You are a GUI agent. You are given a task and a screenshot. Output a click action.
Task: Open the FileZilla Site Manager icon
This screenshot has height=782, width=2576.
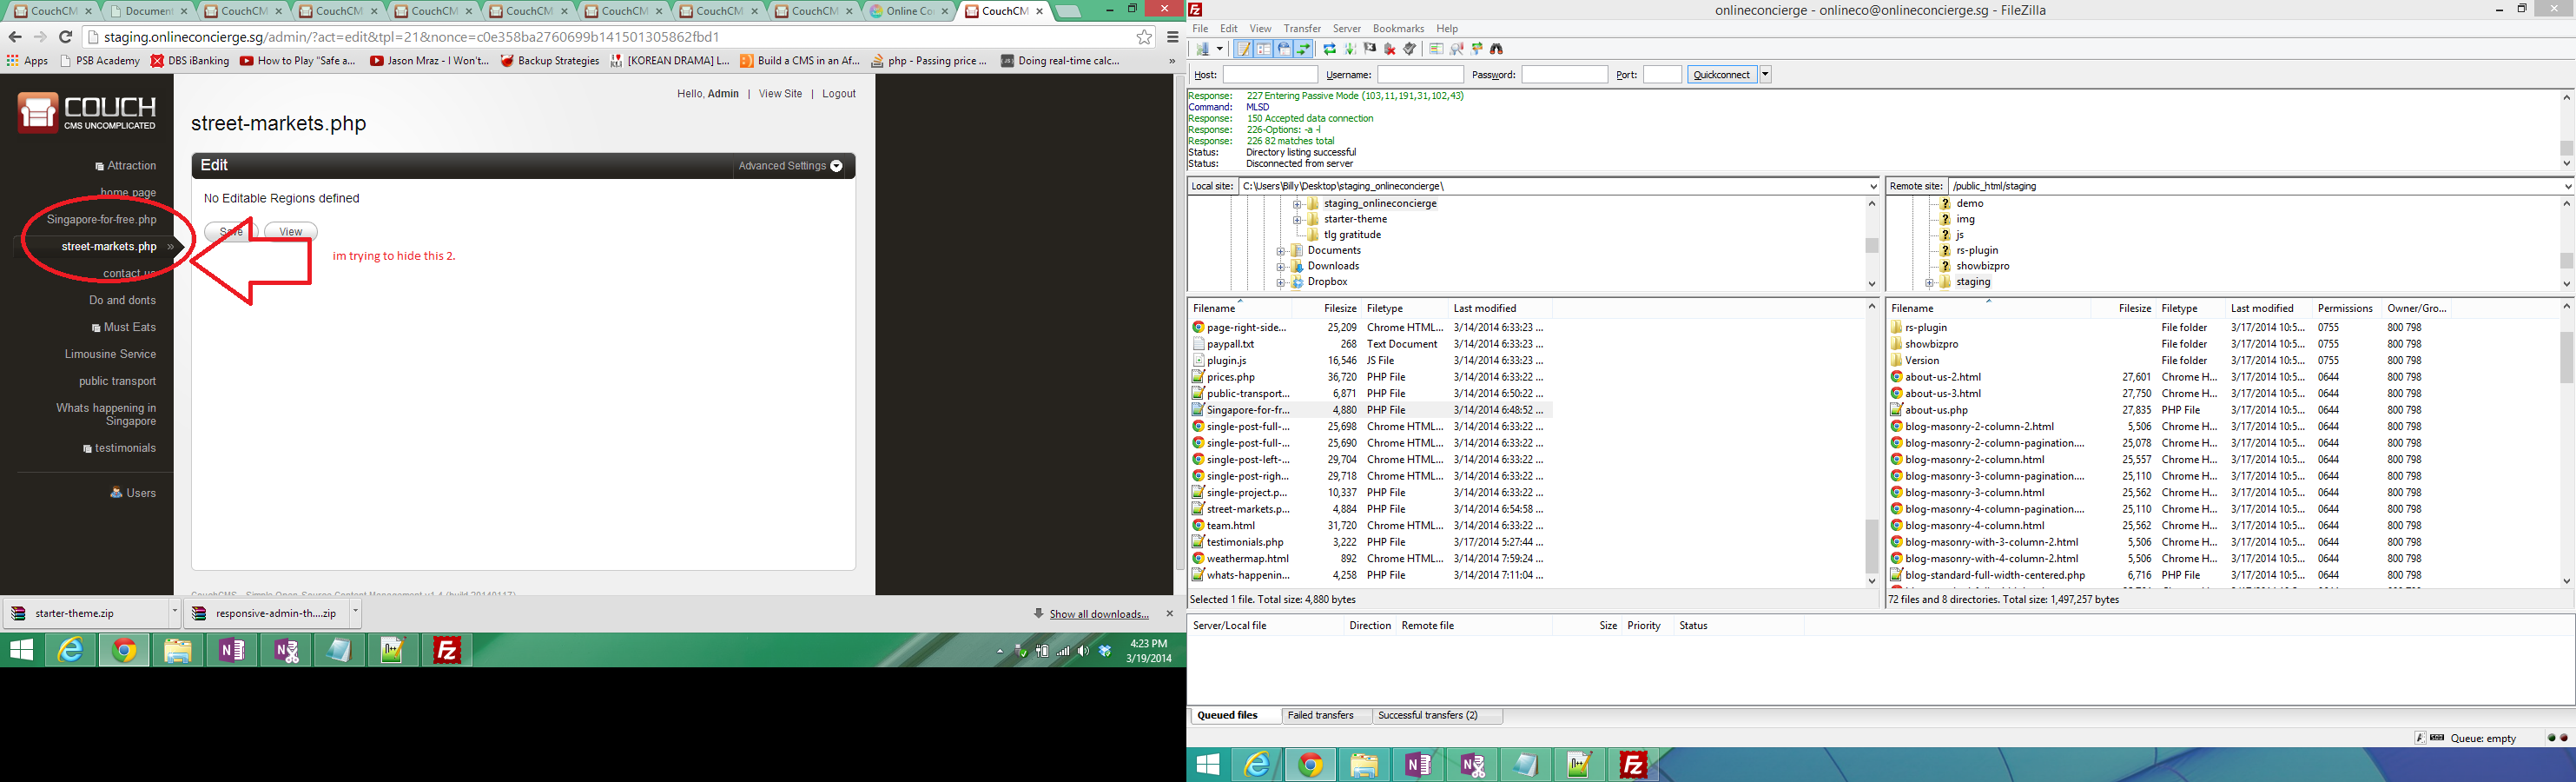click(x=1203, y=49)
